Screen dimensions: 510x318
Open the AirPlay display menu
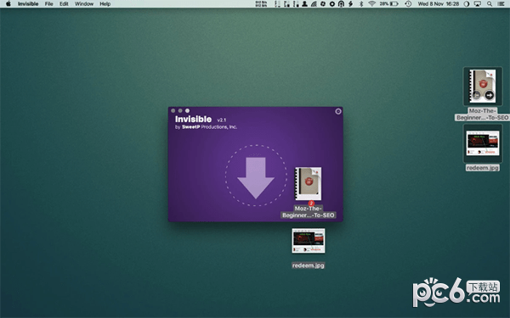point(478,4)
